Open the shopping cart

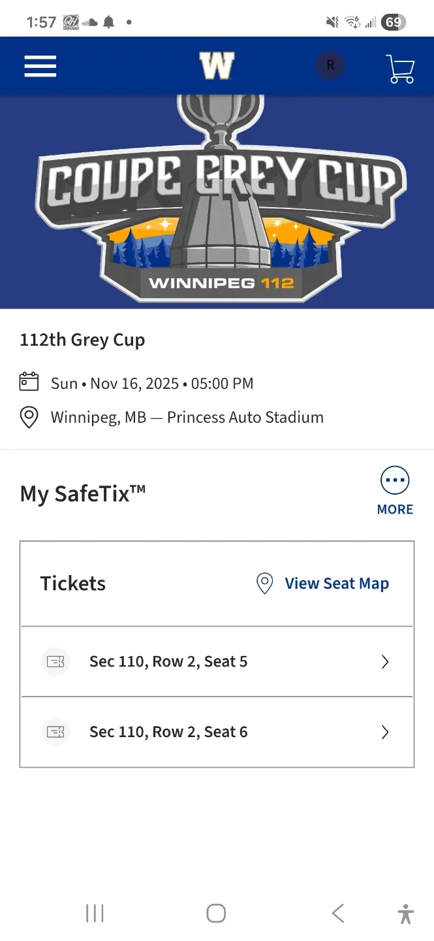400,68
